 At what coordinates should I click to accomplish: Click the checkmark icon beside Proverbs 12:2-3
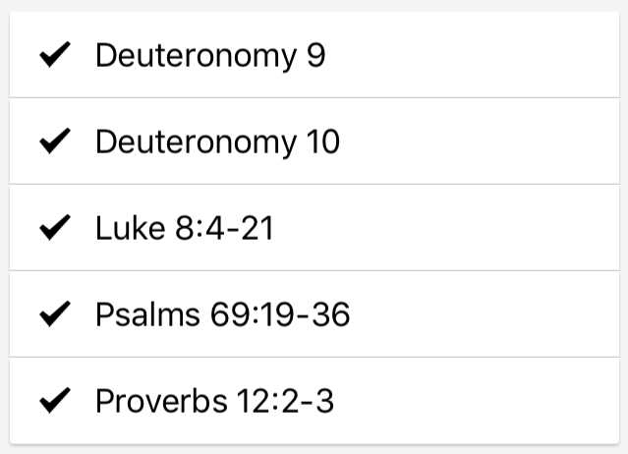54,401
